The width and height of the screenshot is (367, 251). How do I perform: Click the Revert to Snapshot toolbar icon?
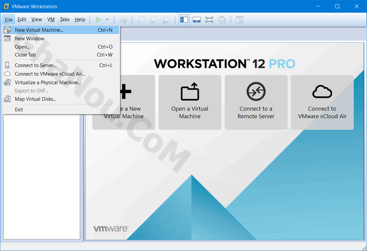click(x=154, y=19)
